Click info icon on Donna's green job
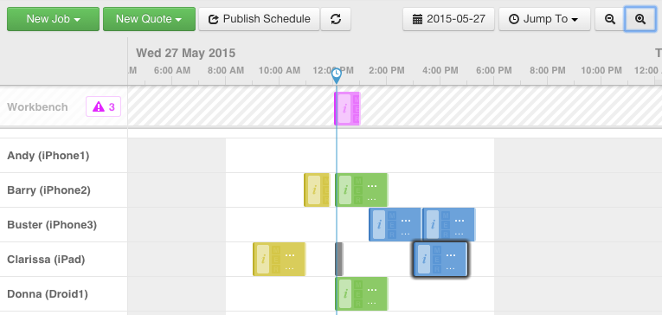The width and height of the screenshot is (662, 315). pyautogui.click(x=345, y=293)
